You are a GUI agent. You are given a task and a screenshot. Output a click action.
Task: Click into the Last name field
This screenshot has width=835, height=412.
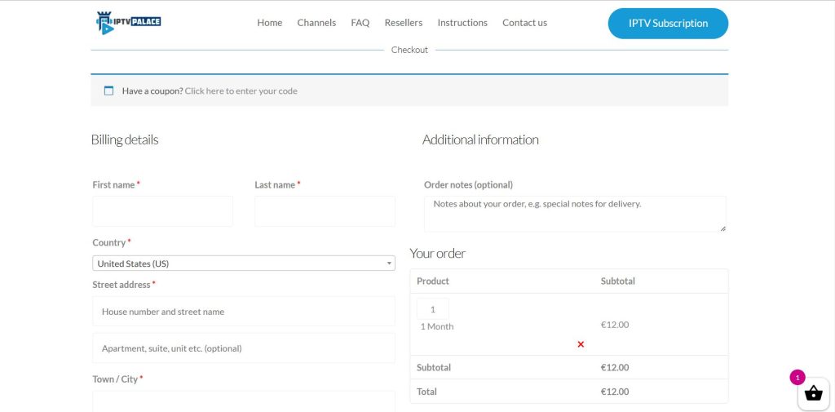(325, 211)
